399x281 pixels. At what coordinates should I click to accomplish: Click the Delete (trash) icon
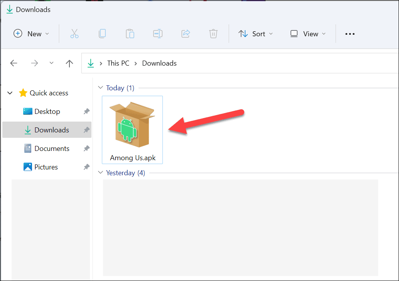point(213,34)
